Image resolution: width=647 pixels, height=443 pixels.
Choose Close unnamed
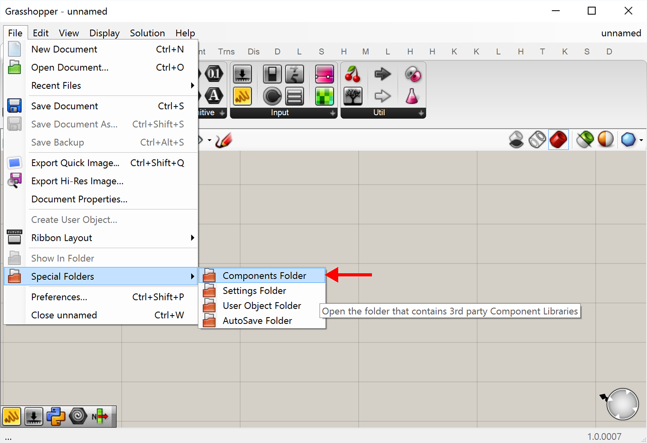[x=101, y=315]
